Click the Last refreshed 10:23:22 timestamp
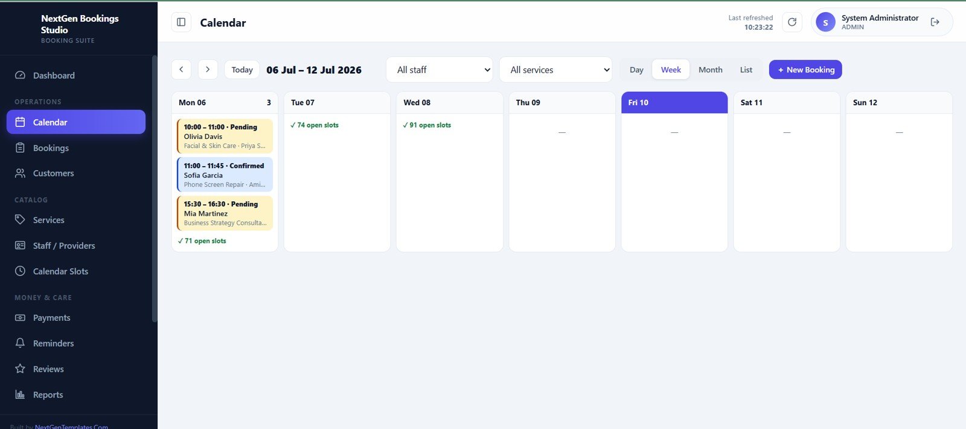The height and width of the screenshot is (429, 966). coord(750,22)
